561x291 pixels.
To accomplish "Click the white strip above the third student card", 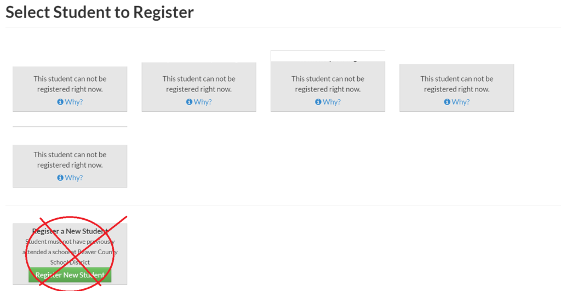I will tap(328, 56).
